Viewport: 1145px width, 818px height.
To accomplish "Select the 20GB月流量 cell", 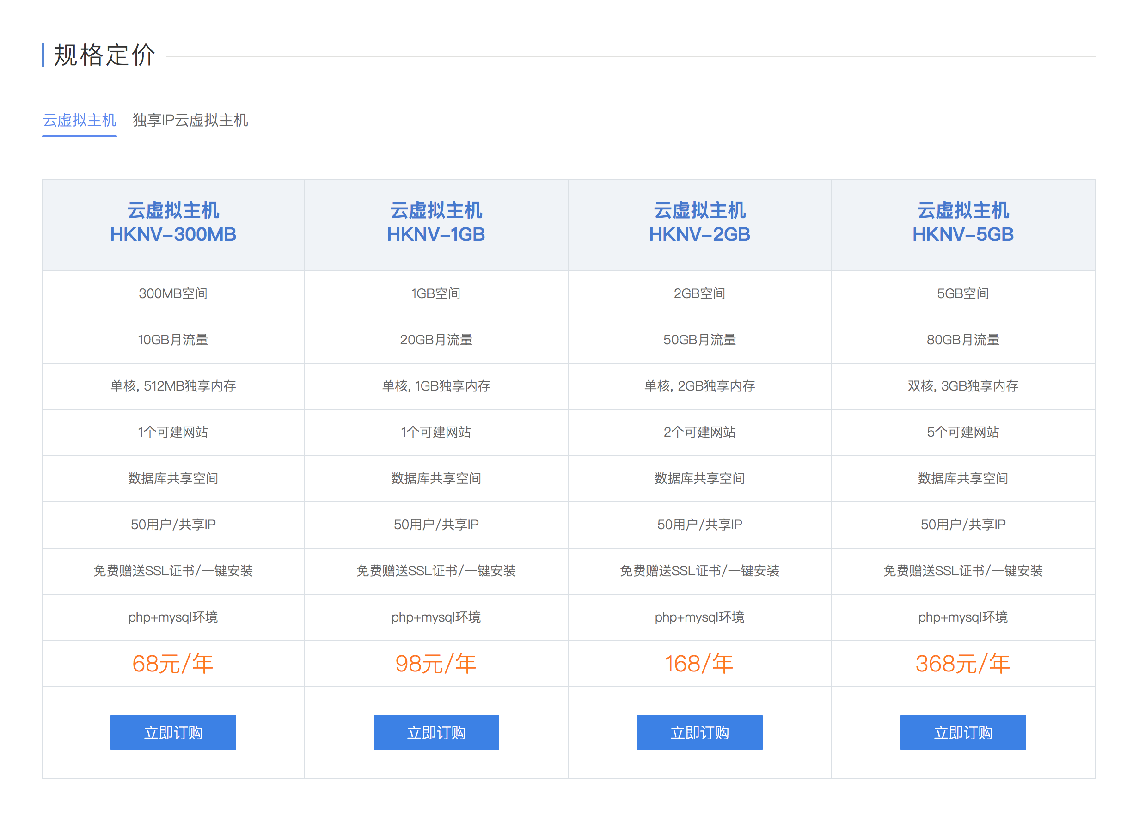I will [436, 340].
